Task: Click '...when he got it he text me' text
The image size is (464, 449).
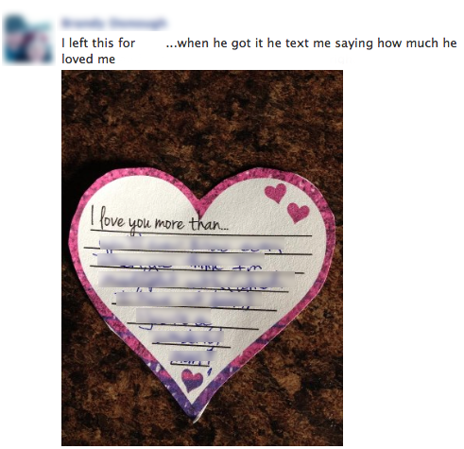Action: tap(249, 43)
